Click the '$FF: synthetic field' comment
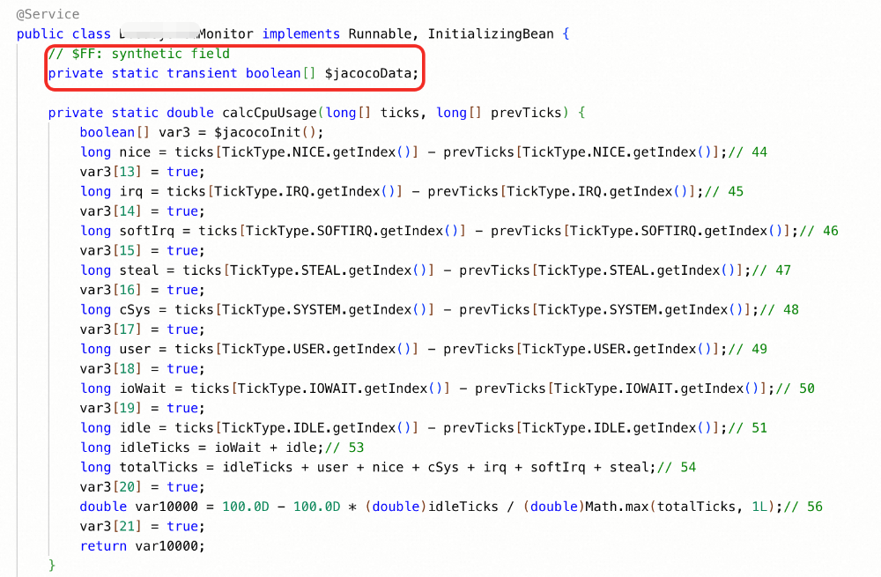The height and width of the screenshot is (577, 881). tap(139, 54)
